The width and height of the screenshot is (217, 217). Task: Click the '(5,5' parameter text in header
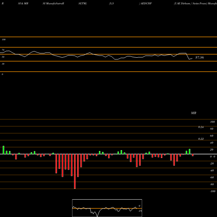(x=112, y=3)
